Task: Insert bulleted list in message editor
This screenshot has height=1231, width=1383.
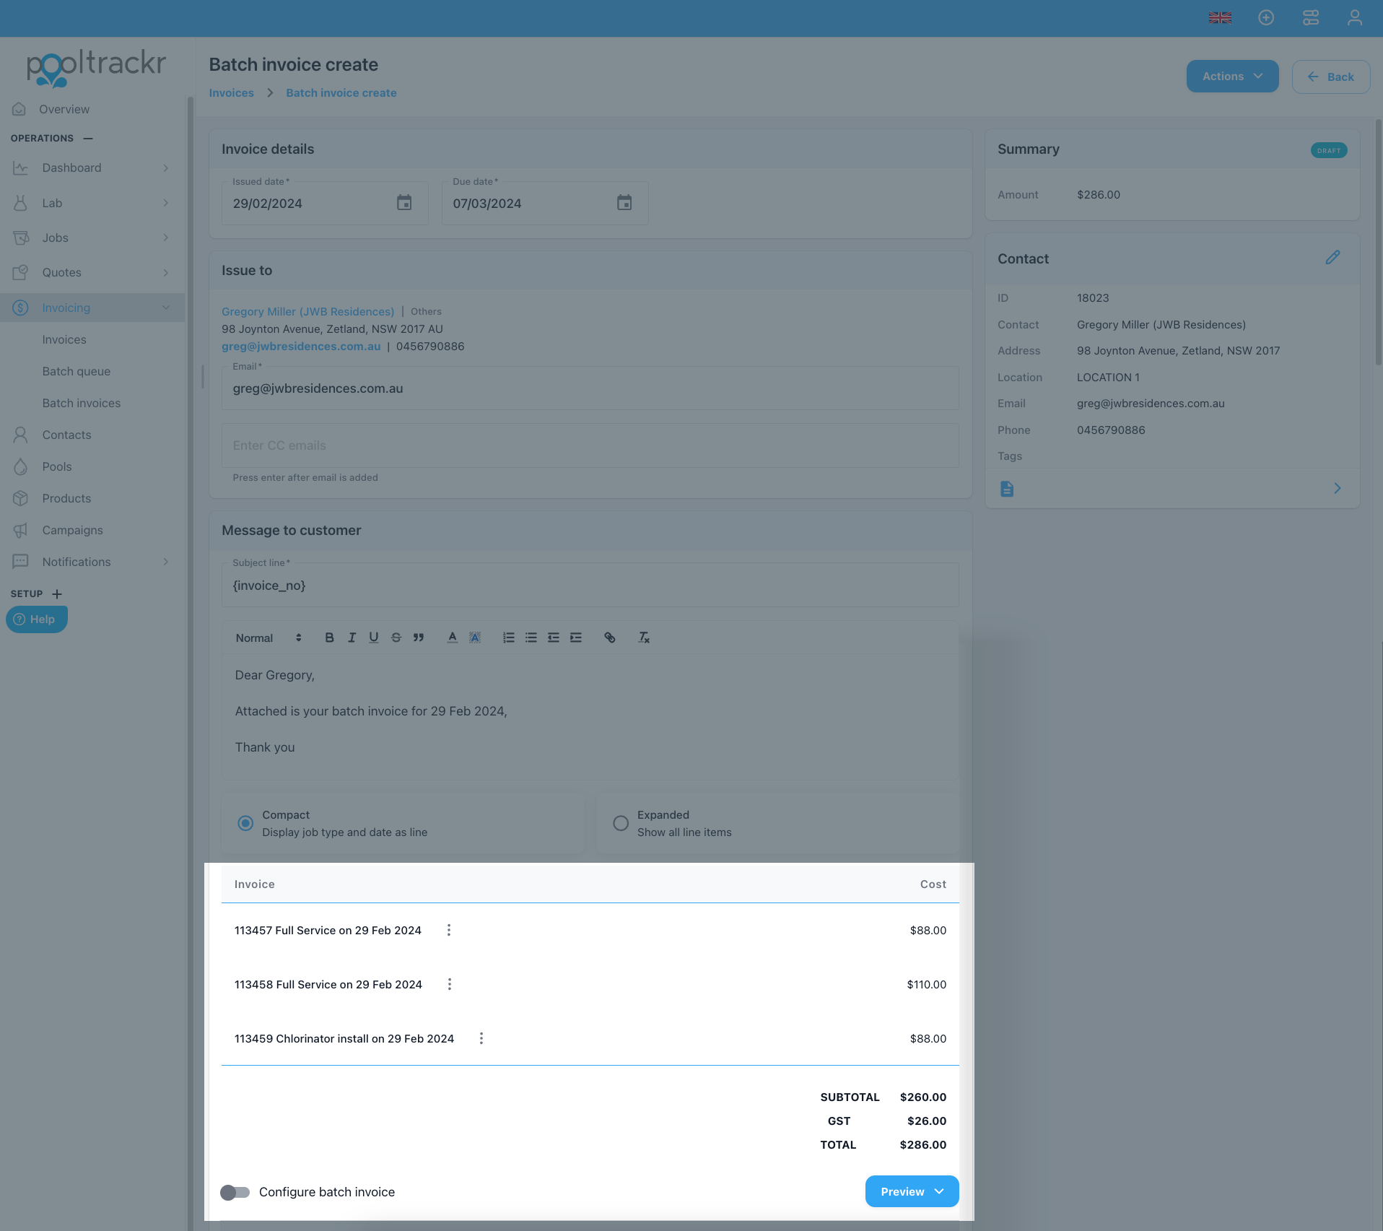Action: click(x=531, y=638)
